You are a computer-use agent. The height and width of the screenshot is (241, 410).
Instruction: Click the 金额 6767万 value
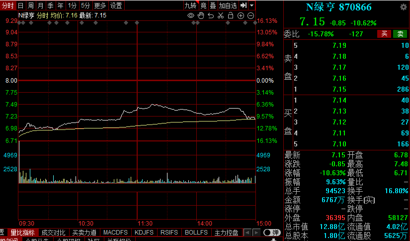click(x=333, y=200)
